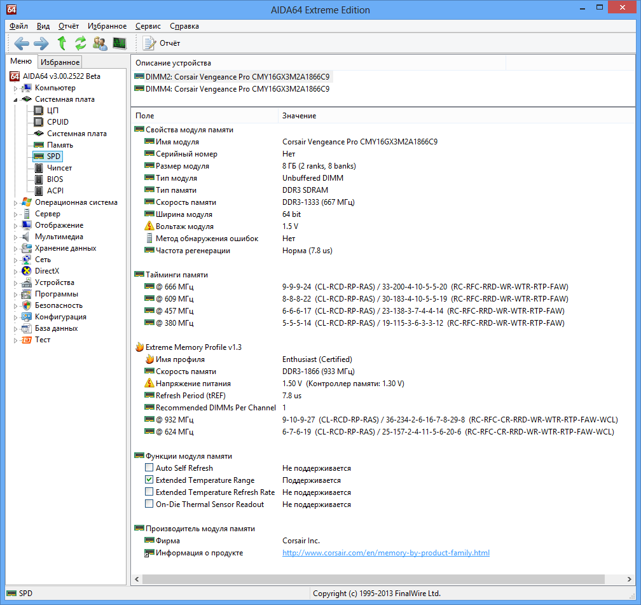Toggle the Auto Self Refresh checkbox
The image size is (641, 605).
coord(149,468)
